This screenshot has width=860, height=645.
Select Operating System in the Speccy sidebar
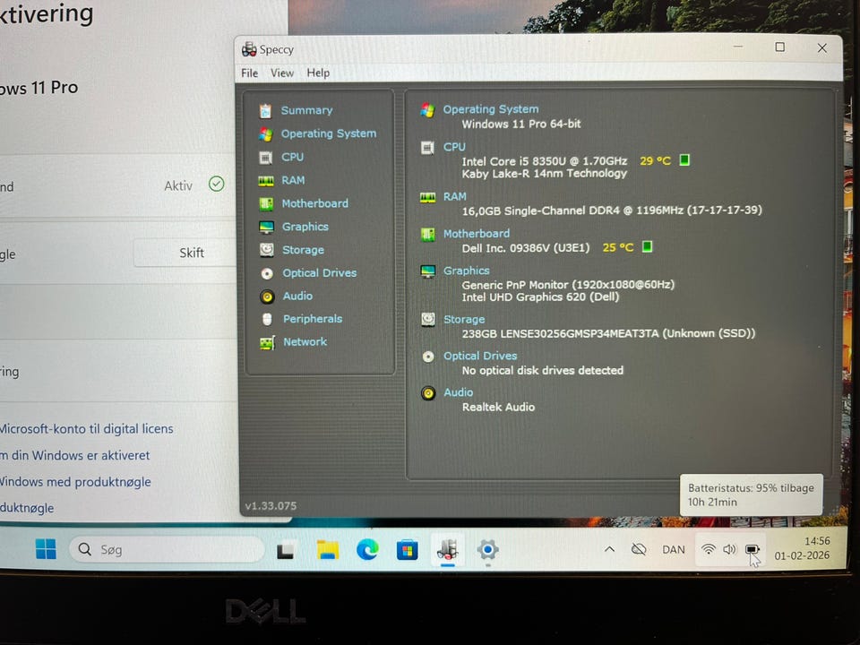click(329, 133)
